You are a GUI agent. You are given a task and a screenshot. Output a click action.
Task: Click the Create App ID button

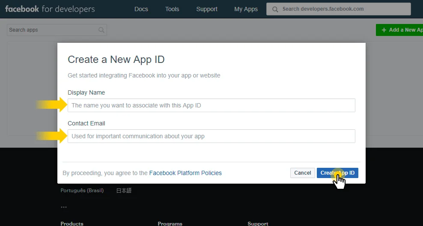337,173
